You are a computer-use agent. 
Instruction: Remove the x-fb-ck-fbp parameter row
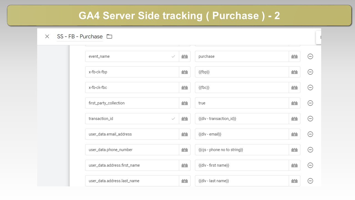pyautogui.click(x=310, y=72)
